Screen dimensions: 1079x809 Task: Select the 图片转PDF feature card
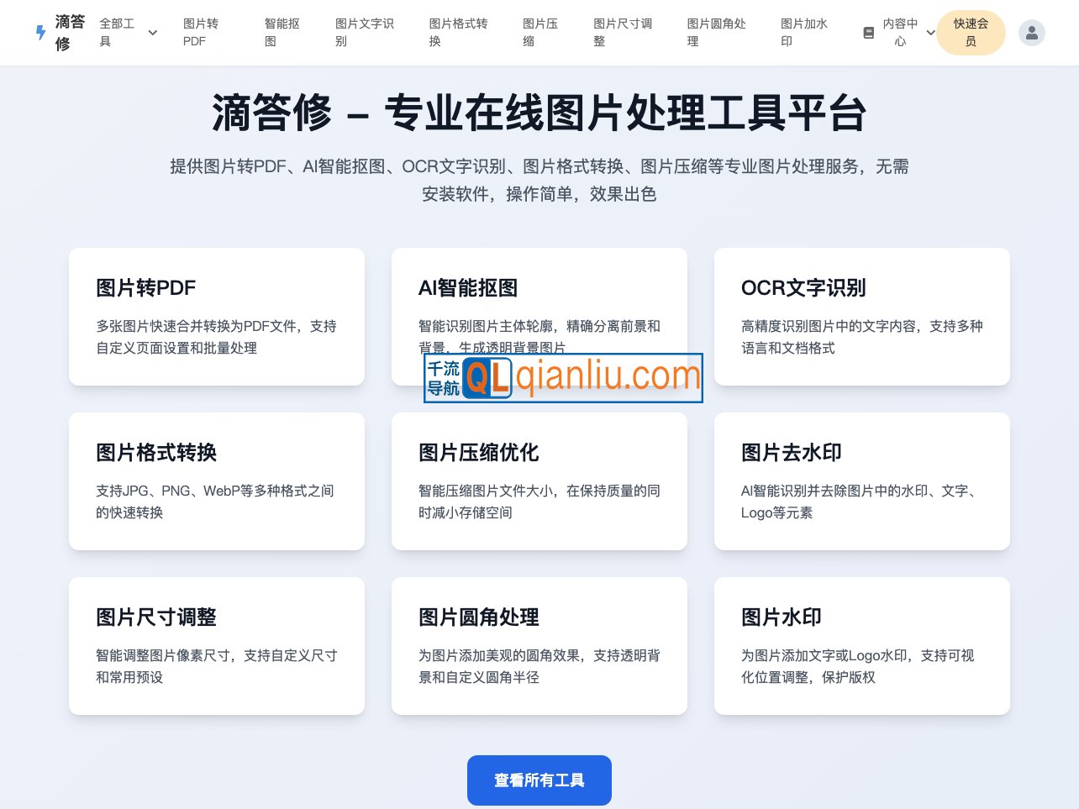tap(217, 316)
